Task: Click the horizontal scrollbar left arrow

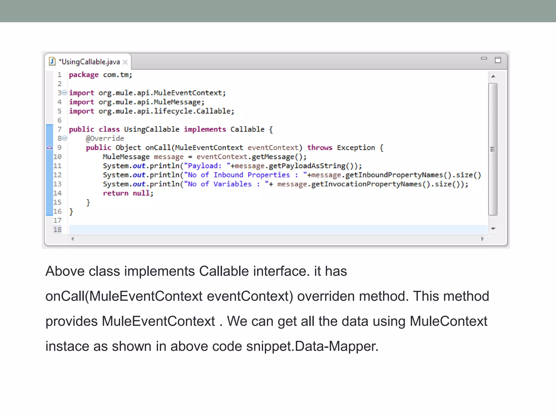Action: click(72, 239)
